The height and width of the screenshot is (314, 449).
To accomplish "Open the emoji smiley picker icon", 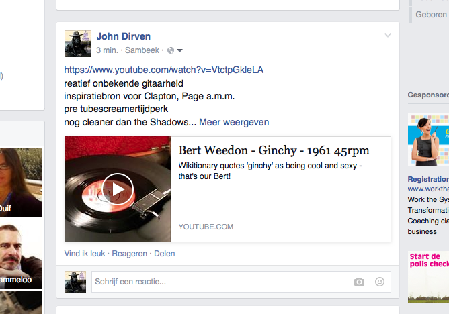I will [380, 282].
